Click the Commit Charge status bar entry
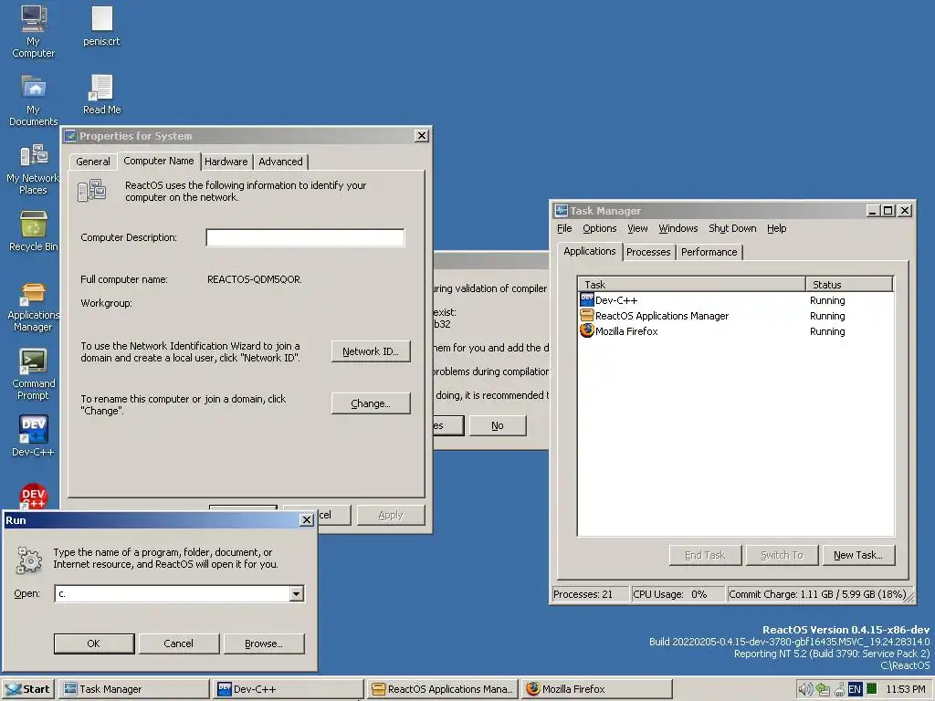 817,594
